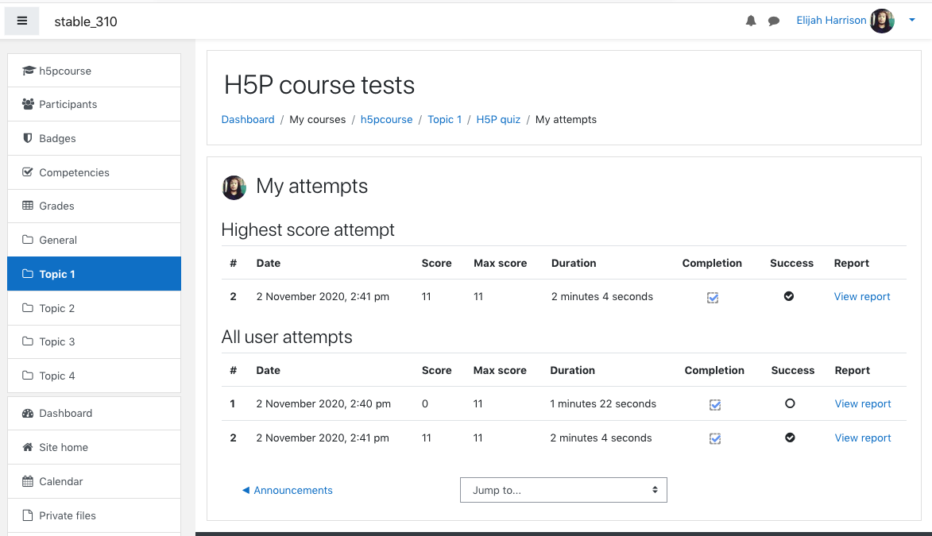Viewport: 932px width, 536px height.
Task: Click the Dashboard gauge icon in sidebar
Action: [x=27, y=413]
